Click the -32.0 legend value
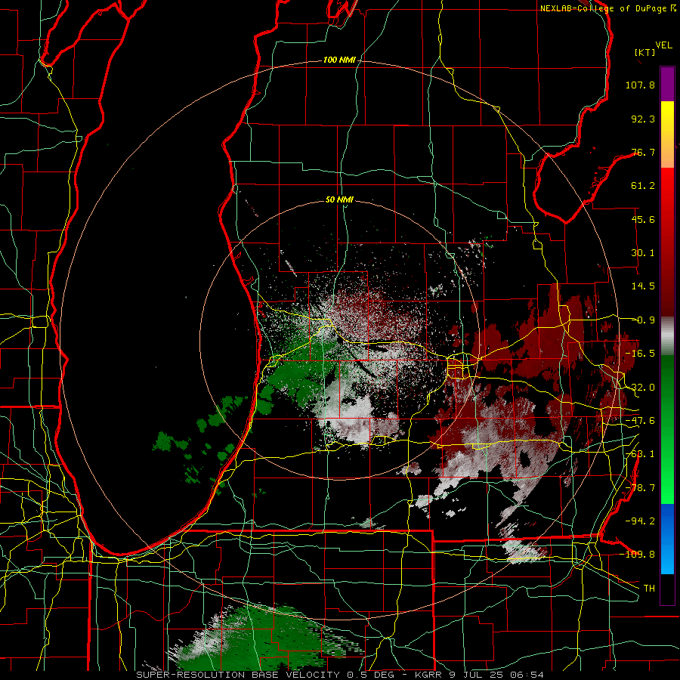680x680 pixels. (x=640, y=388)
